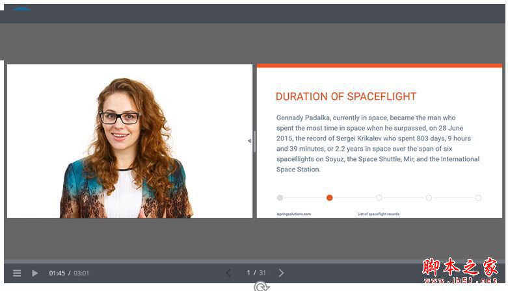
Task: Click the blue logo in top-left corner
Action: point(21,8)
